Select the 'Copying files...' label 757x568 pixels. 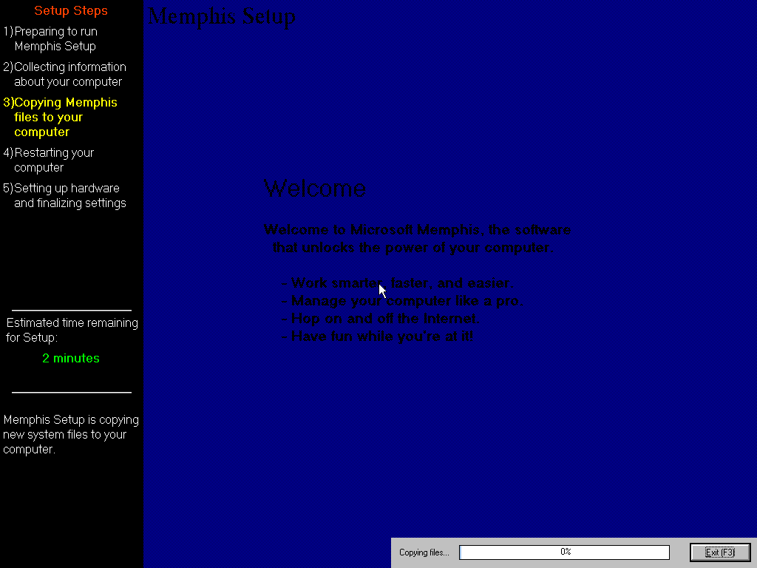(x=424, y=552)
